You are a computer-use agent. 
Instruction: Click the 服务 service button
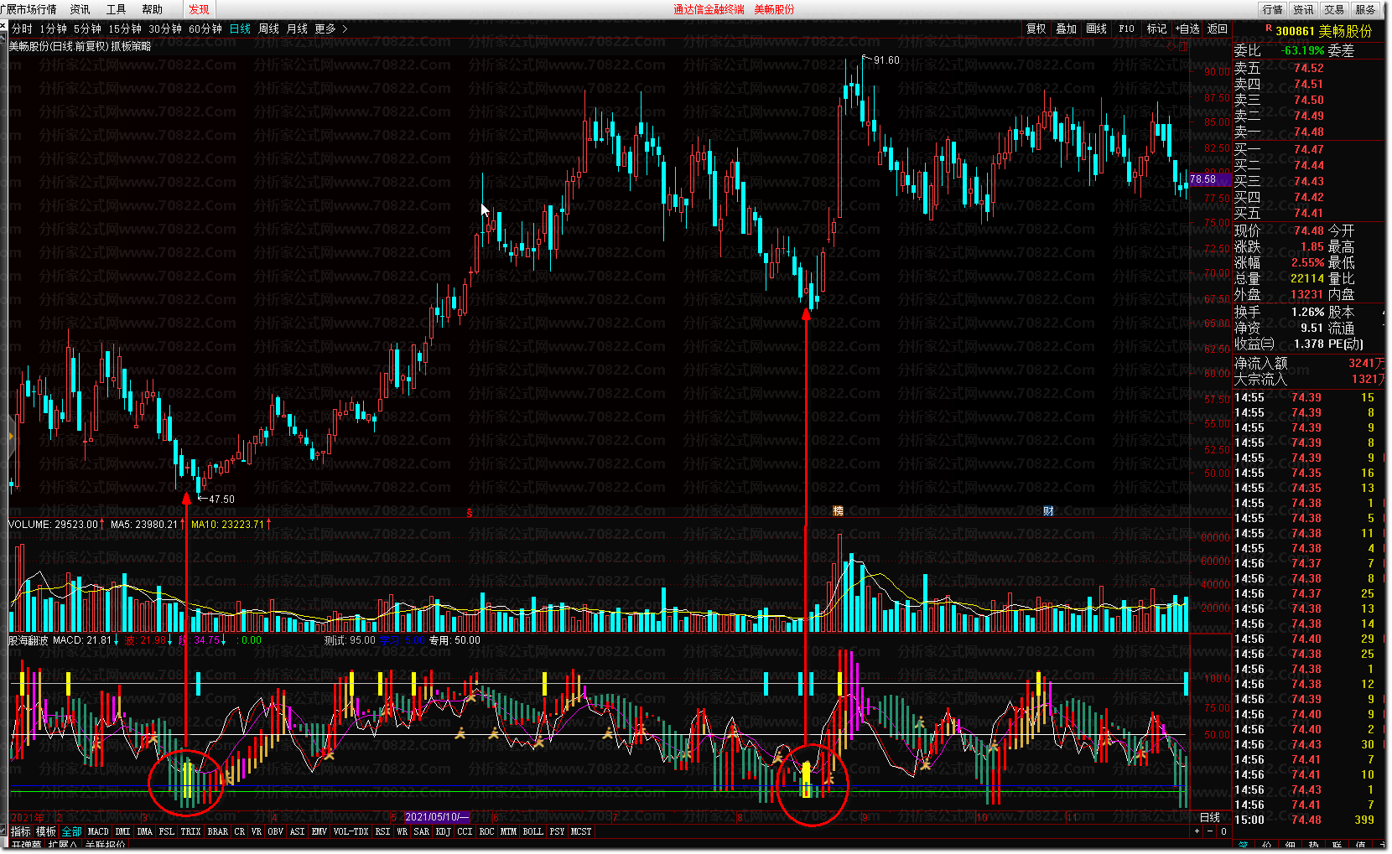point(1366,9)
